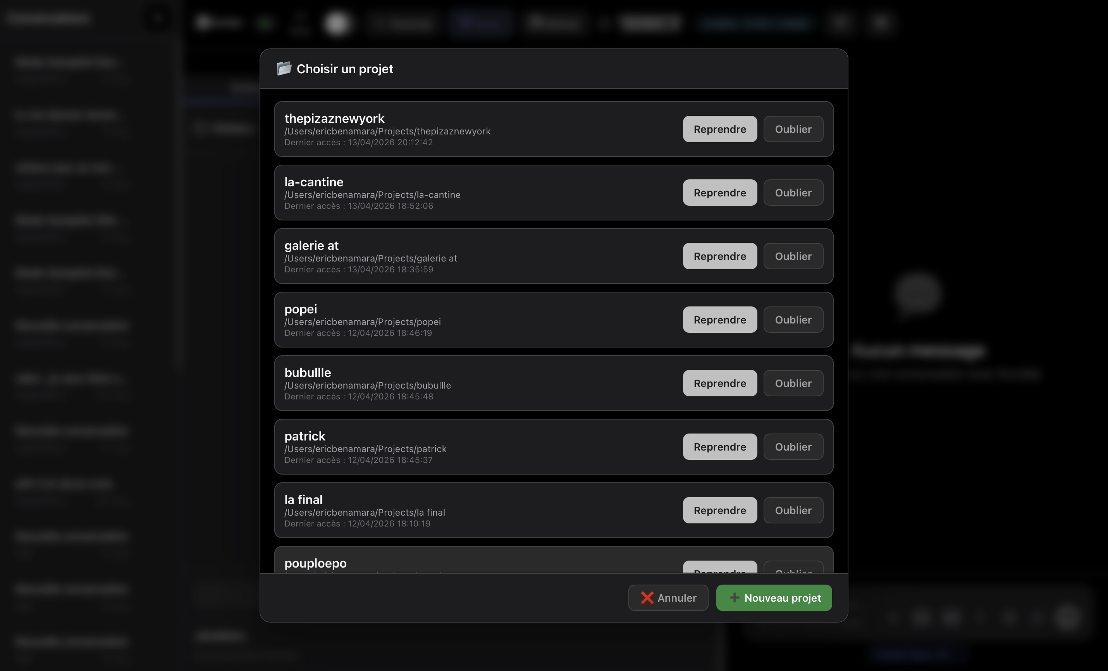Screen dimensions: 1108x671
Task: Reprendre the thepizaznewyork project
Action: pos(719,129)
